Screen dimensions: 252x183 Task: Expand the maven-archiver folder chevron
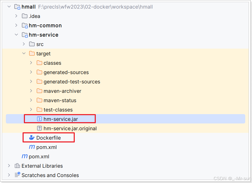coord(31,91)
